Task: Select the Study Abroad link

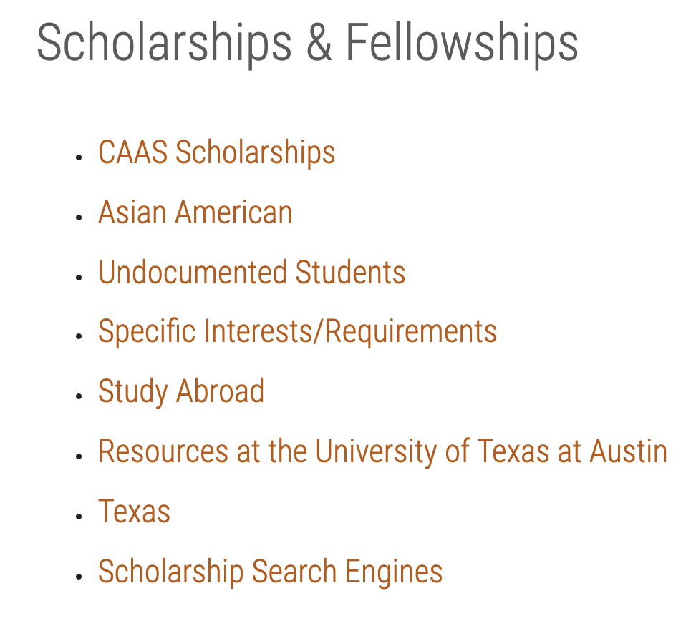Action: (x=181, y=391)
